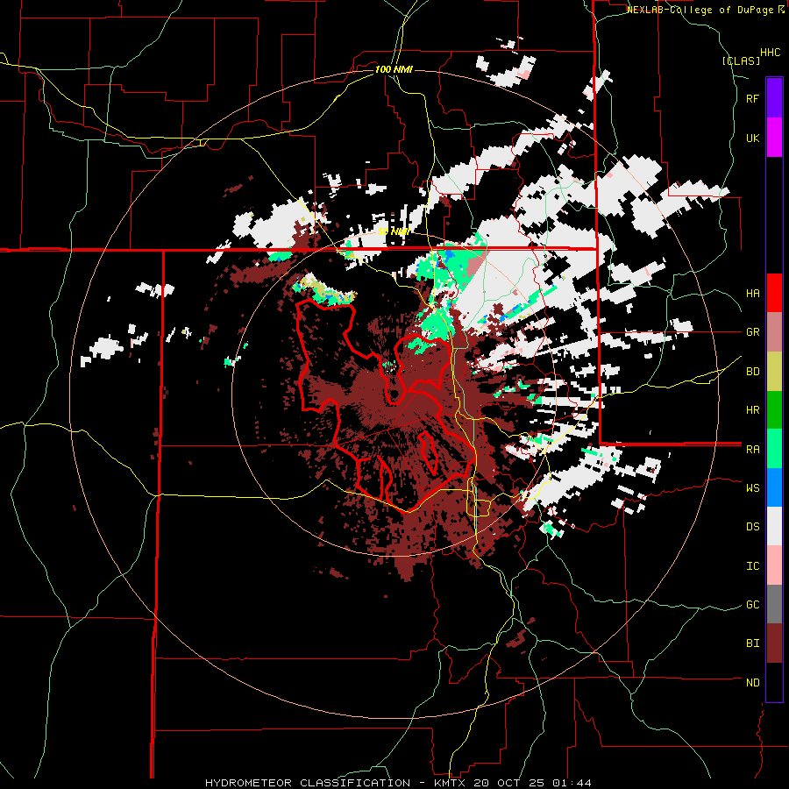
Task: Click the 'ND' legend label
Action: pyautogui.click(x=752, y=683)
